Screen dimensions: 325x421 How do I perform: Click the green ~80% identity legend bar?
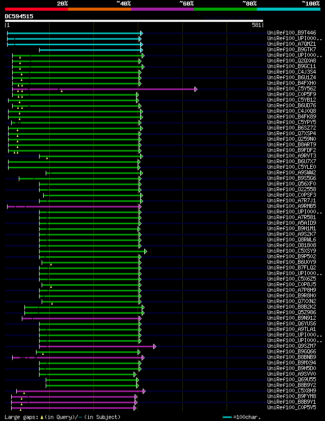pyautogui.click(x=225, y=9)
